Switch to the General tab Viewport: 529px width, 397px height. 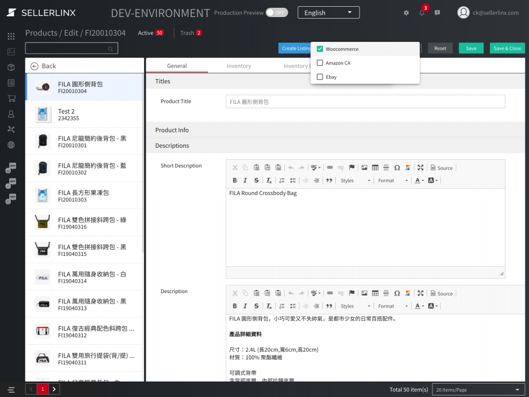[177, 66]
